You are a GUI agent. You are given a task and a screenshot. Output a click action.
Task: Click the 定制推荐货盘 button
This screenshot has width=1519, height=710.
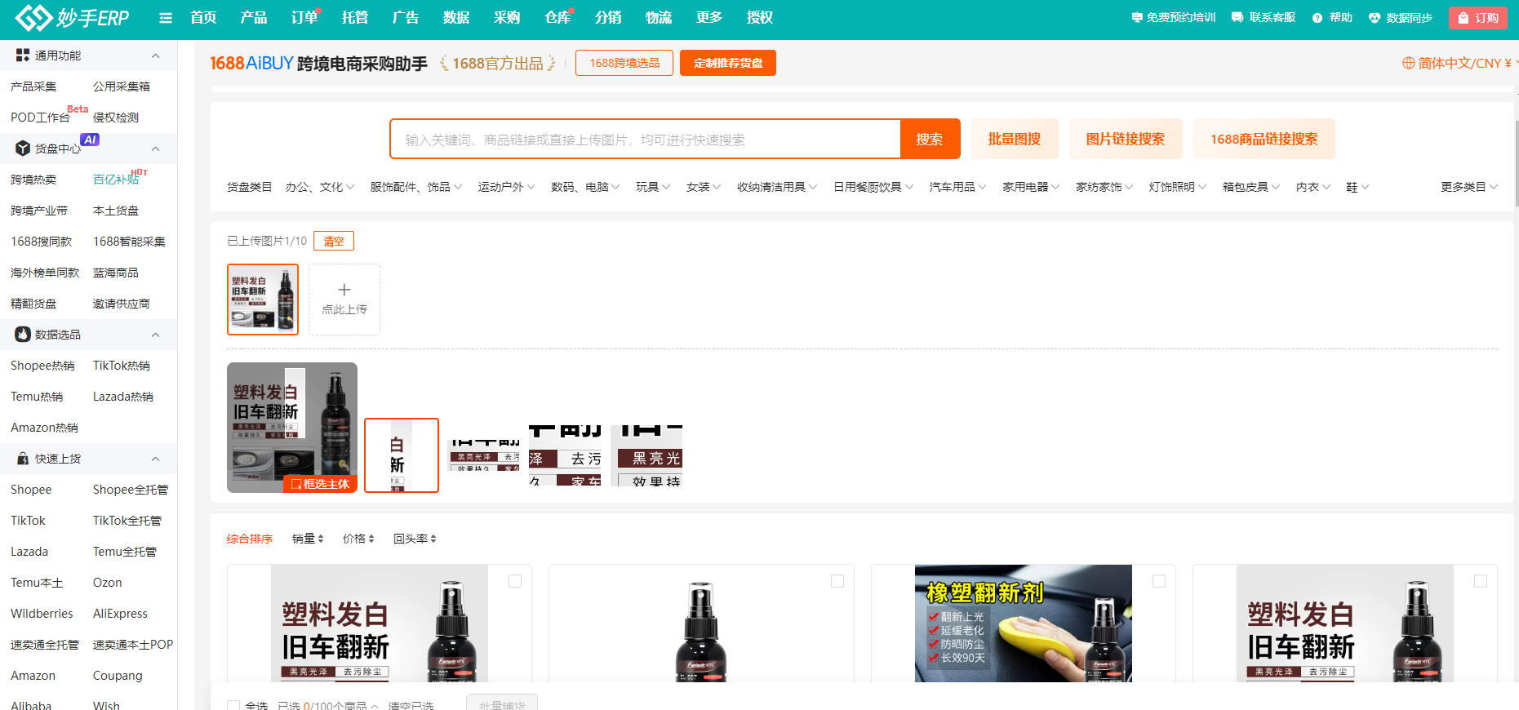(x=728, y=63)
